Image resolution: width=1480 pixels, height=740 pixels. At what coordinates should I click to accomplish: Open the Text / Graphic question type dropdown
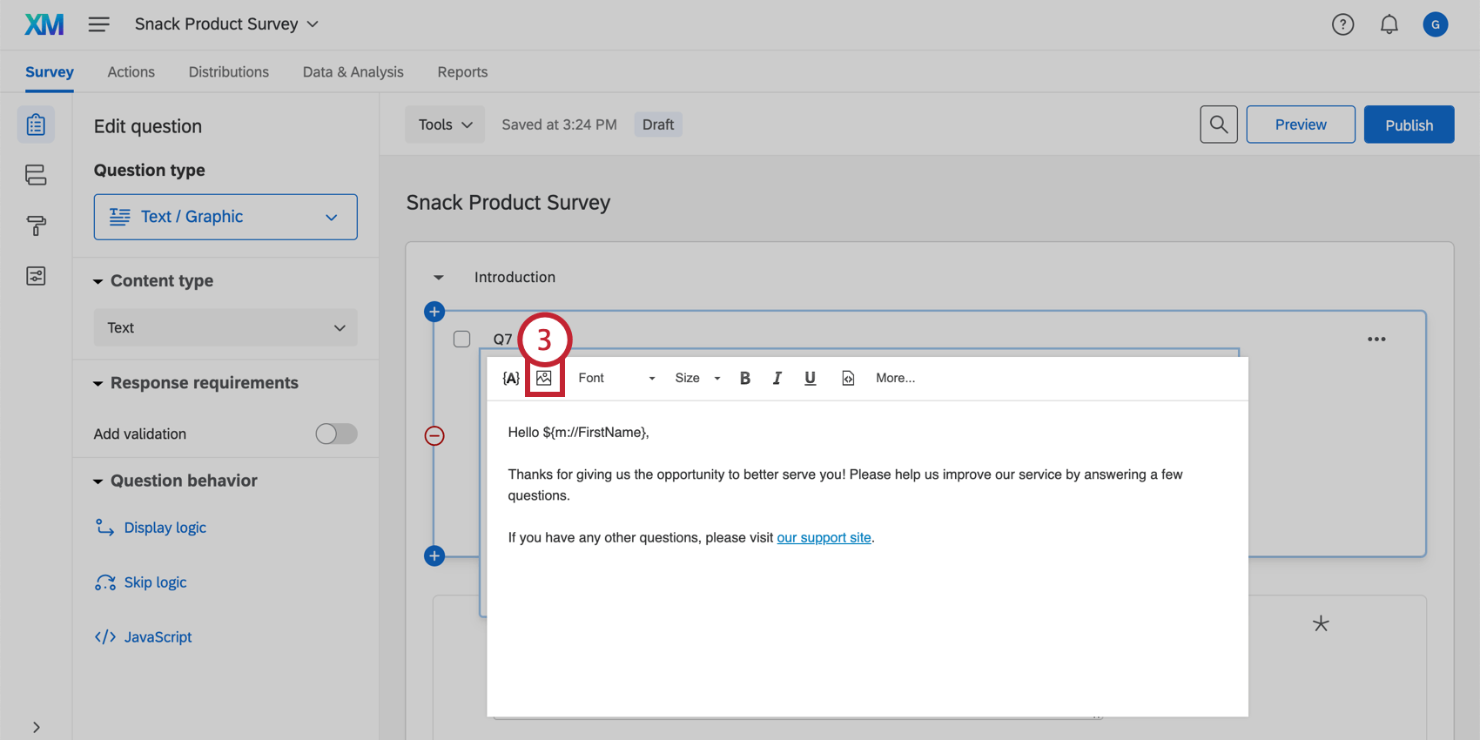pyautogui.click(x=225, y=217)
